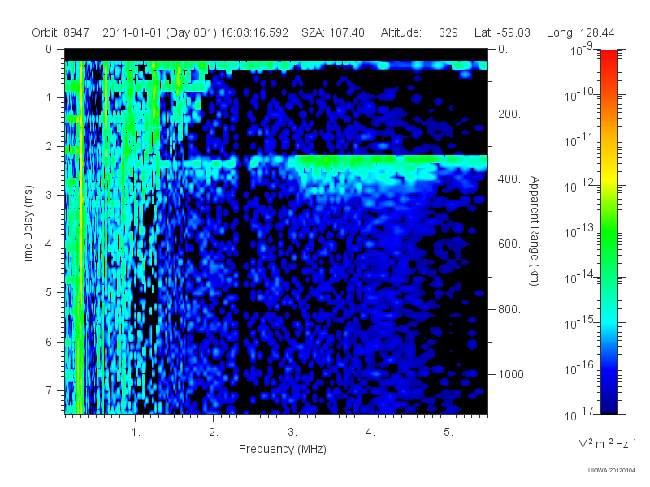
Task: Click the frequency tick label '1.'
Action: 136,433
